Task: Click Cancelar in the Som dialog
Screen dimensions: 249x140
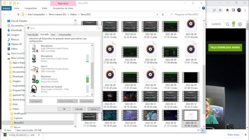Action: point(79,109)
